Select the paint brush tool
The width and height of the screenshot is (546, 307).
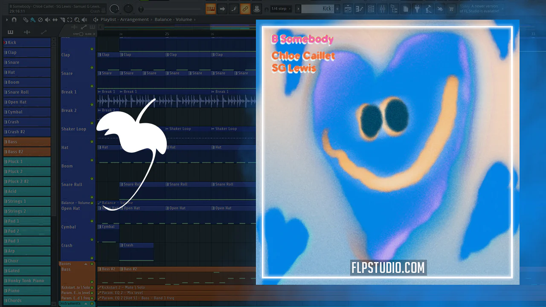(x=33, y=20)
